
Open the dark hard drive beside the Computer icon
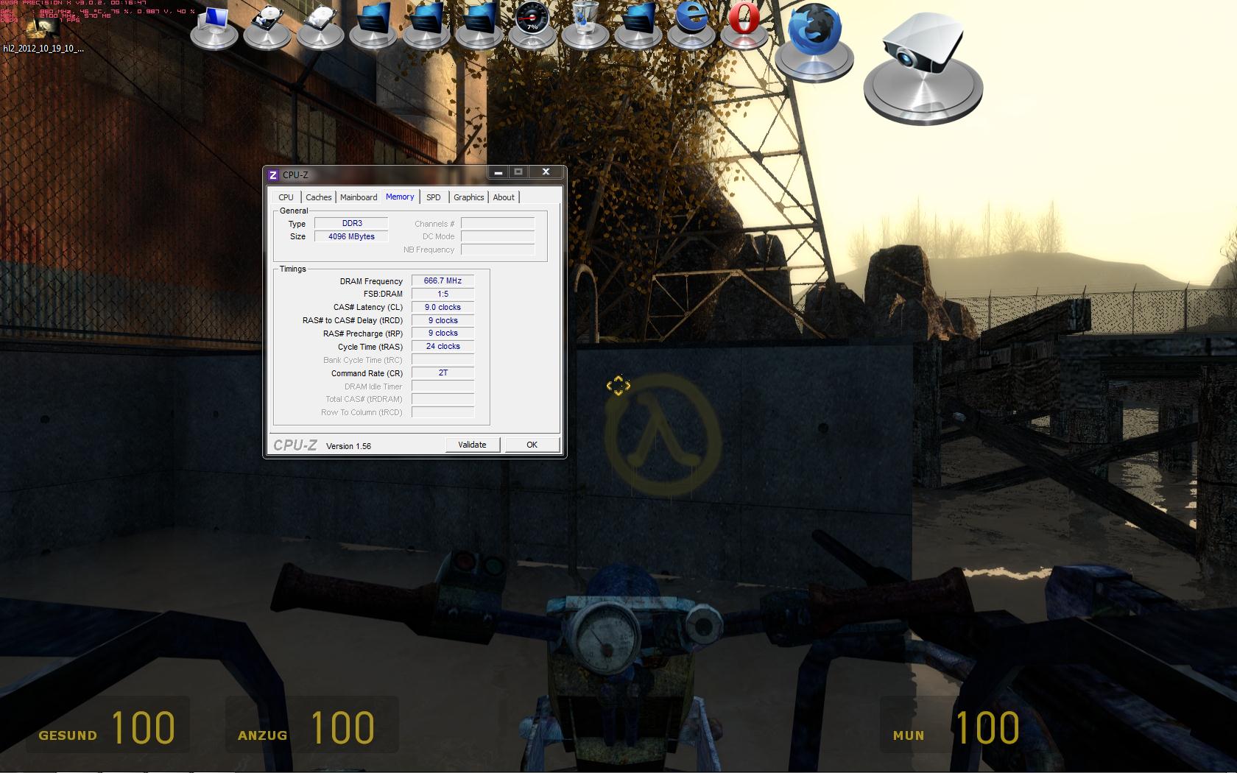267,26
